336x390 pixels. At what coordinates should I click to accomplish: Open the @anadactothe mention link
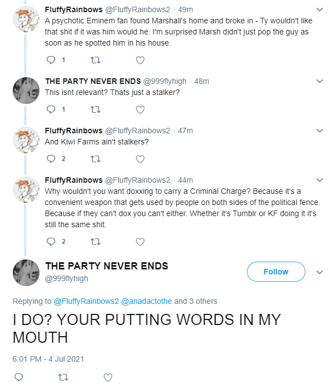click(146, 301)
